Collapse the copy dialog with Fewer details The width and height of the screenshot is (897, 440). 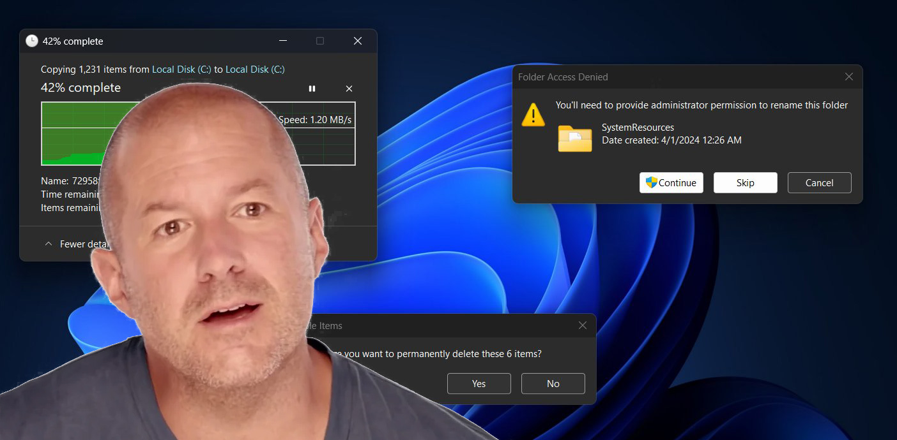[70, 244]
